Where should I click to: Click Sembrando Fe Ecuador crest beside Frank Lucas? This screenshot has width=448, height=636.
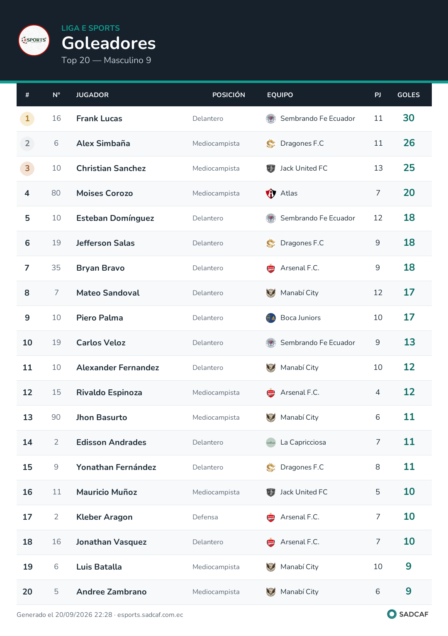click(271, 119)
